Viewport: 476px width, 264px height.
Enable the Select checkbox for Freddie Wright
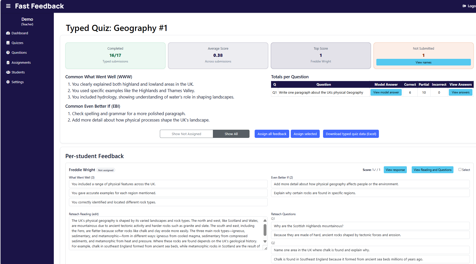(x=459, y=169)
